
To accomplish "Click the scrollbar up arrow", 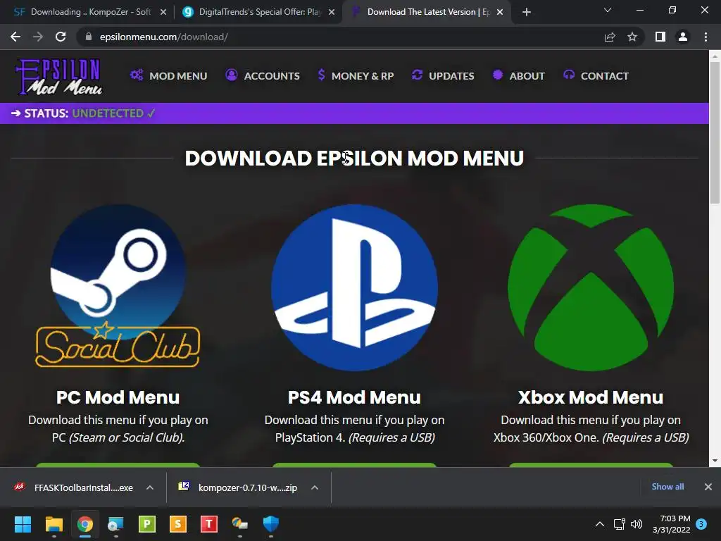I will point(715,56).
